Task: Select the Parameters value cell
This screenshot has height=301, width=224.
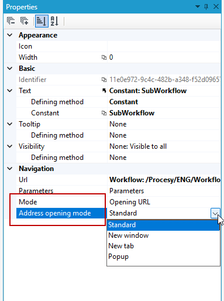Action: click(164, 191)
